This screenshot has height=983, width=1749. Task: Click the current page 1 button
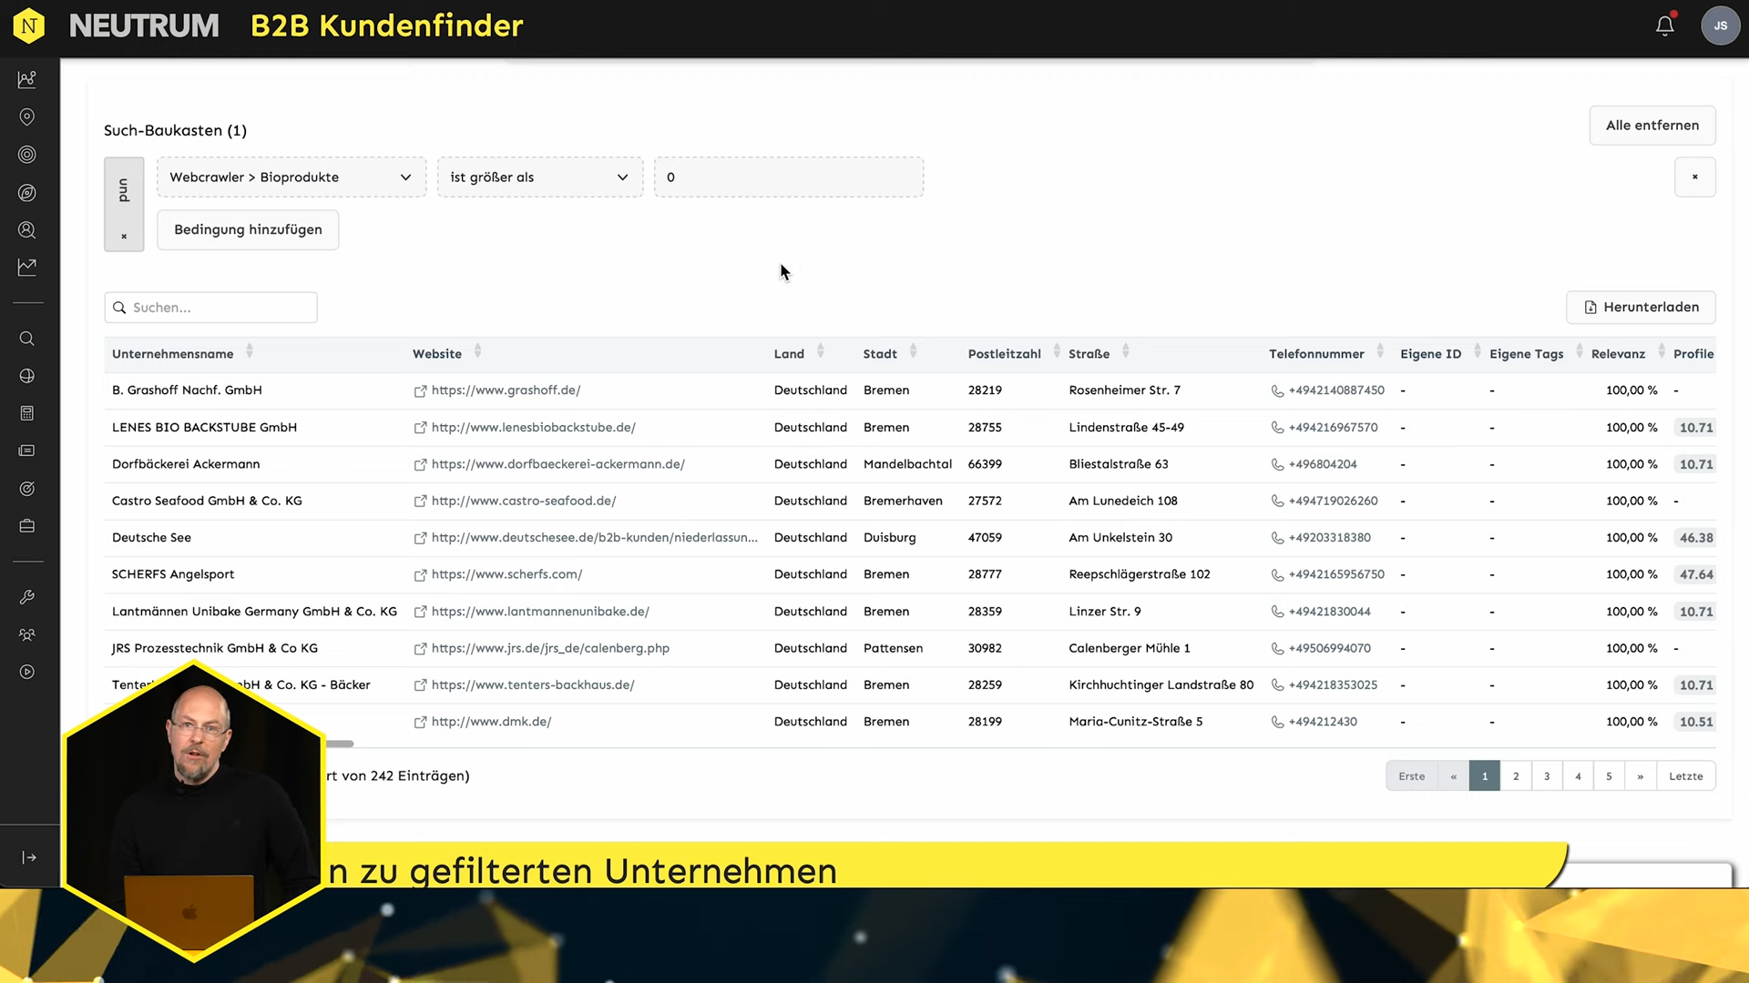point(1484,776)
